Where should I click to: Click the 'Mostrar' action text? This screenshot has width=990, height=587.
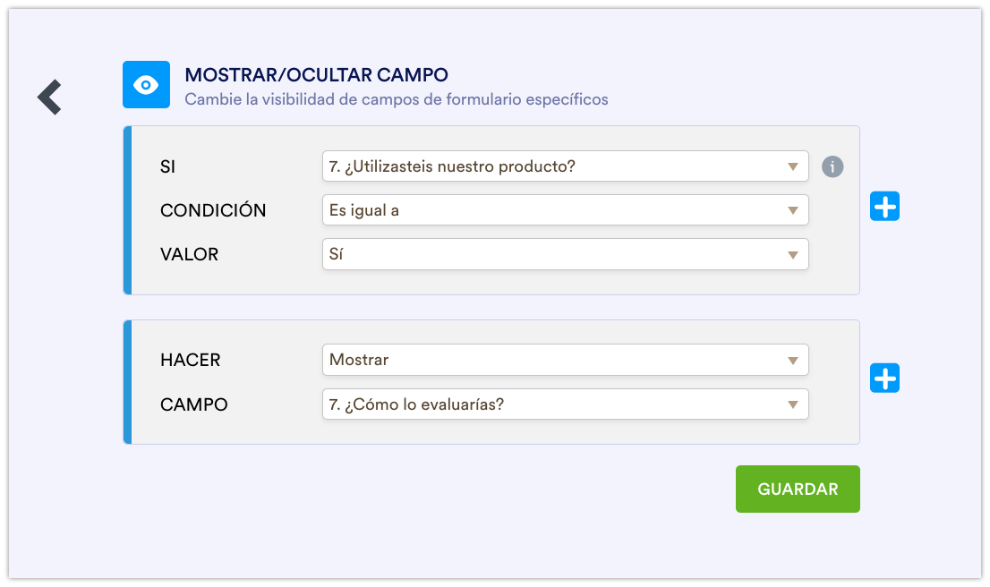tap(359, 361)
